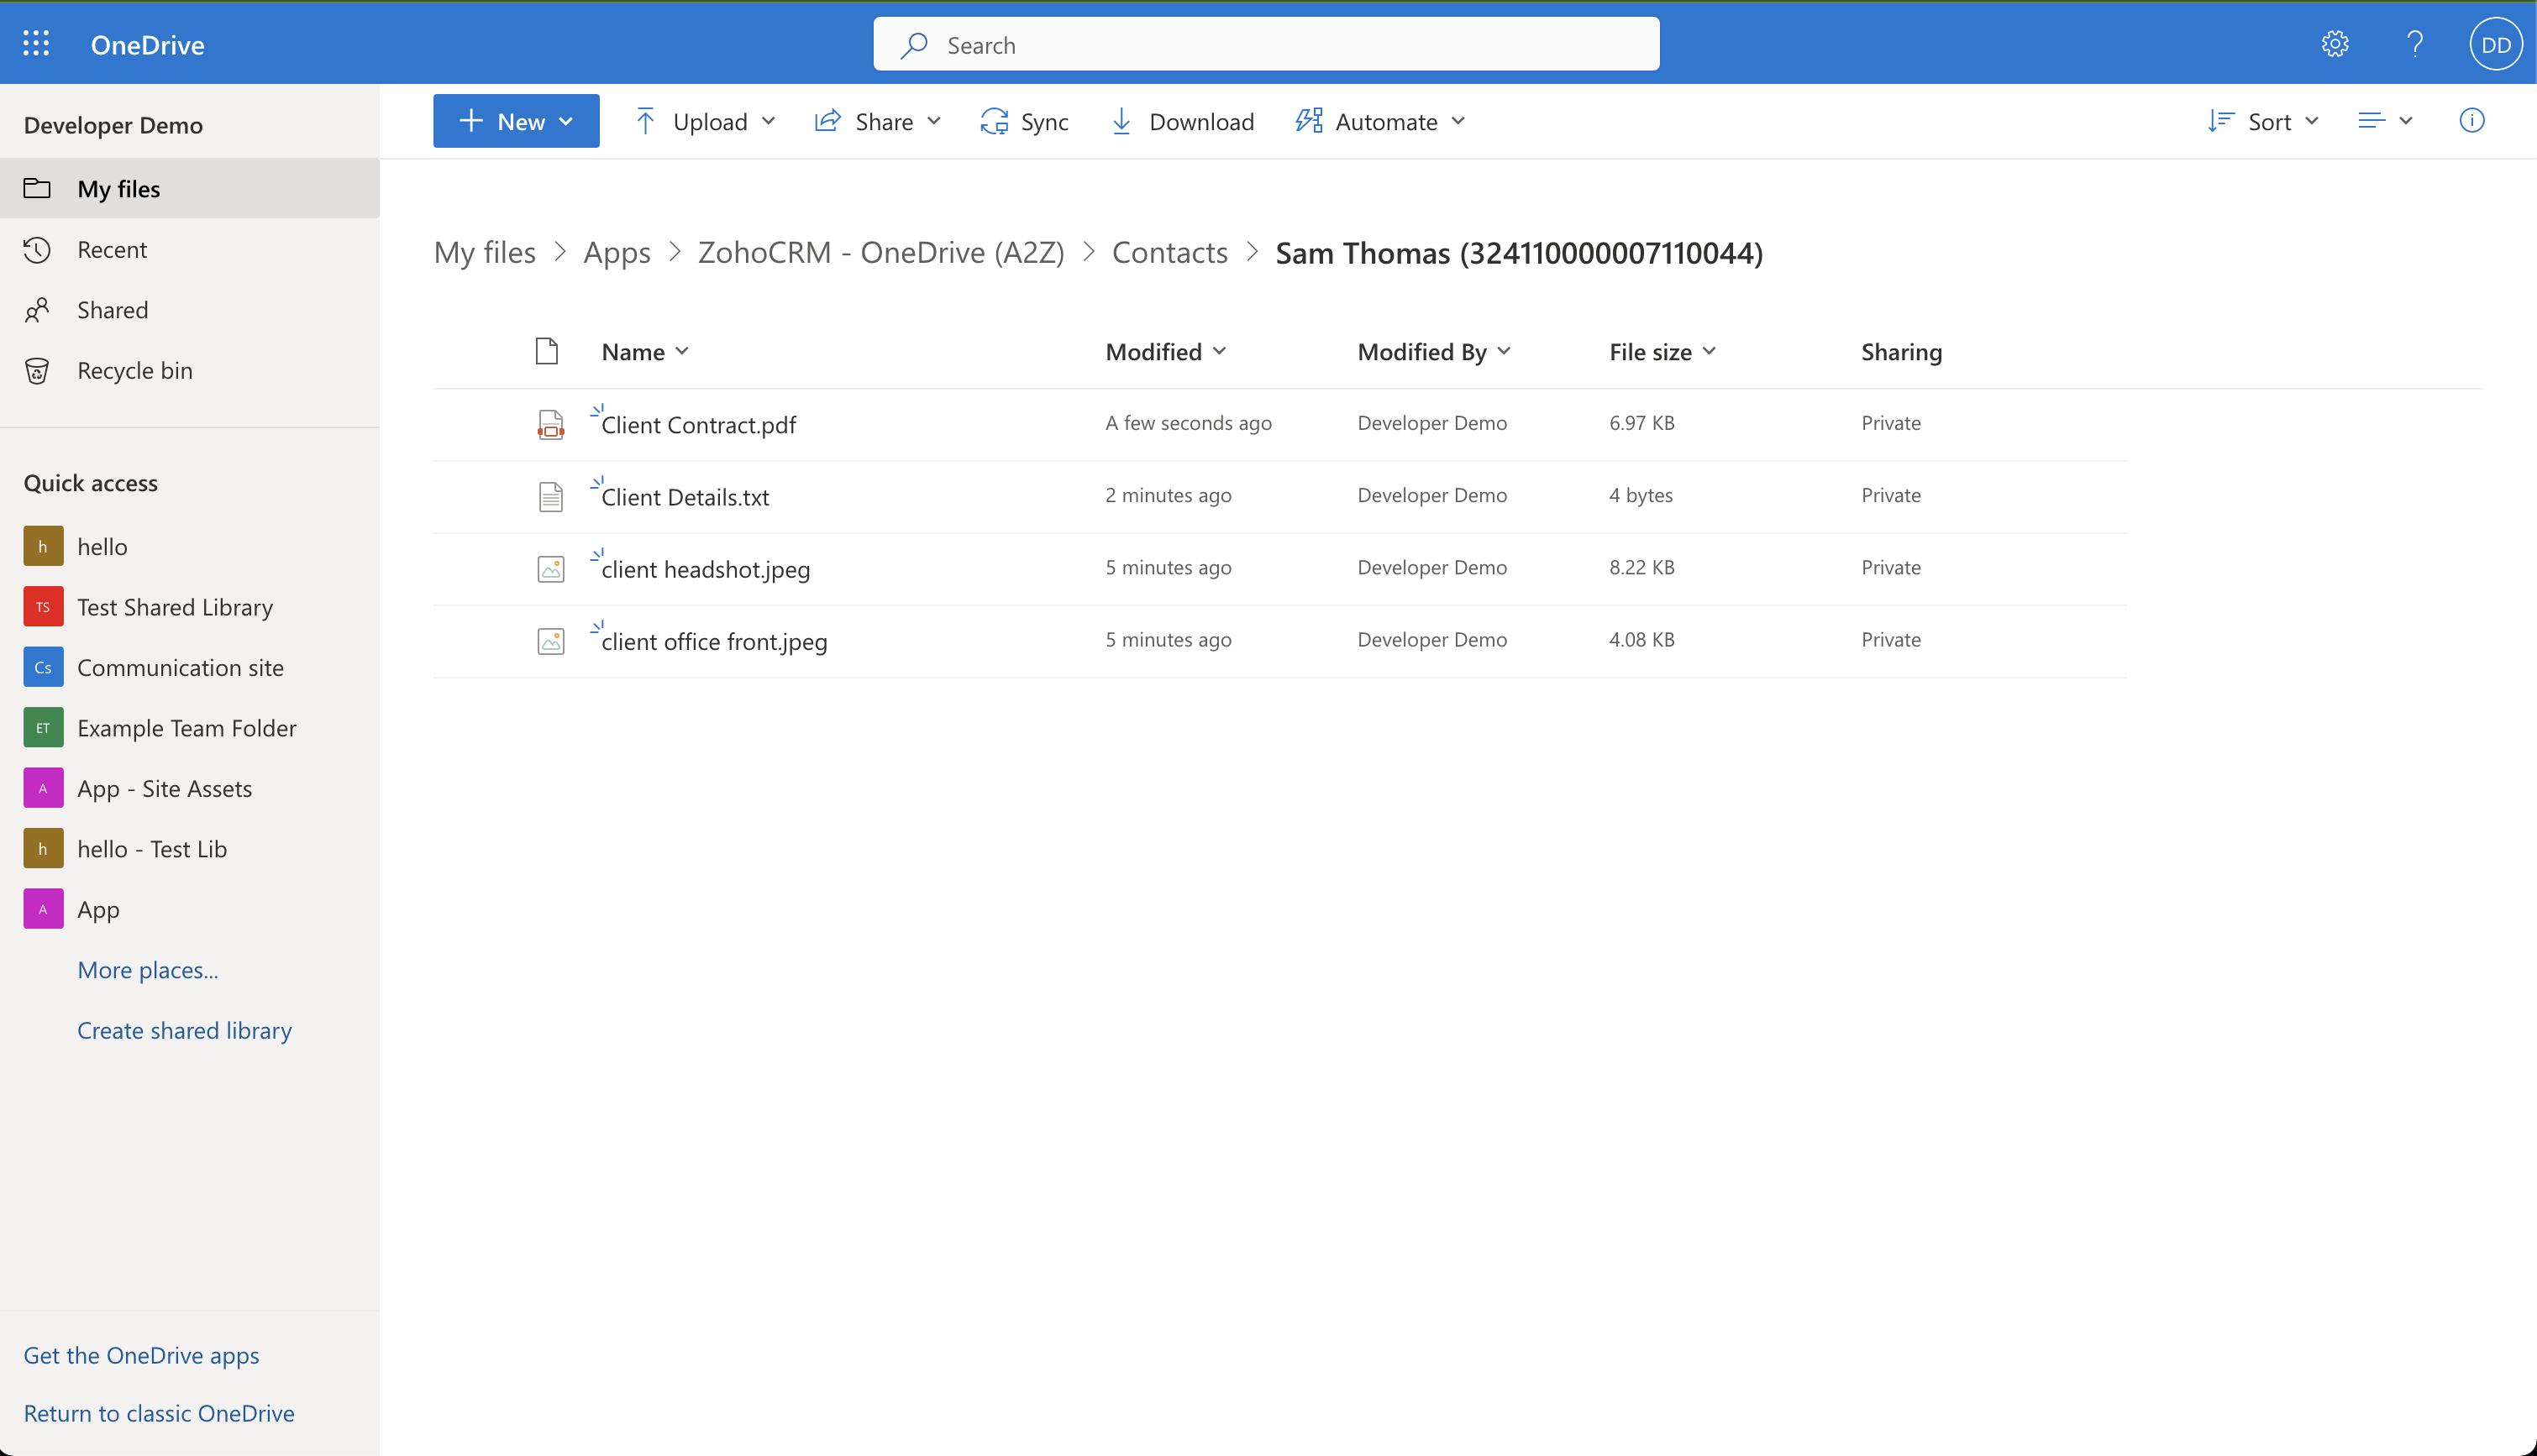Expand the Share dropdown
The image size is (2537, 1456).
877,121
